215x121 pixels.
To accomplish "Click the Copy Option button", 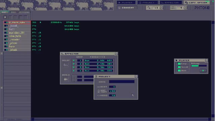I will click(x=197, y=2).
